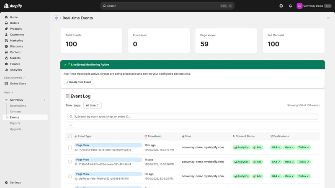
Task: Click the Customers person icon
Action: click(6, 35)
